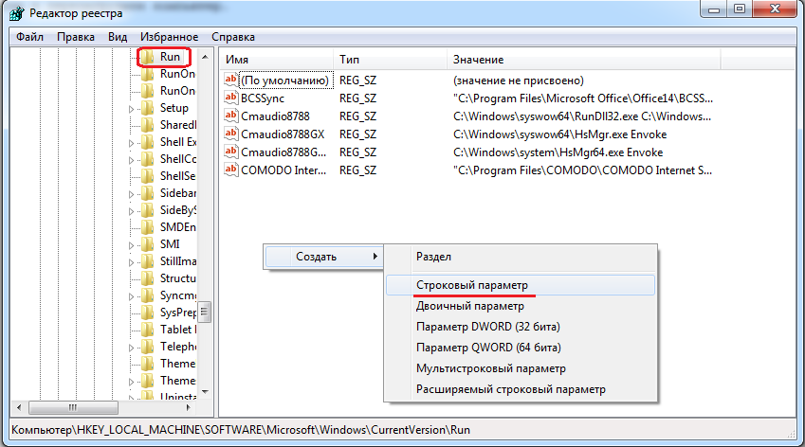Click the COMODO Internet Security value icon
This screenshot has width=805, height=447.
coord(230,170)
